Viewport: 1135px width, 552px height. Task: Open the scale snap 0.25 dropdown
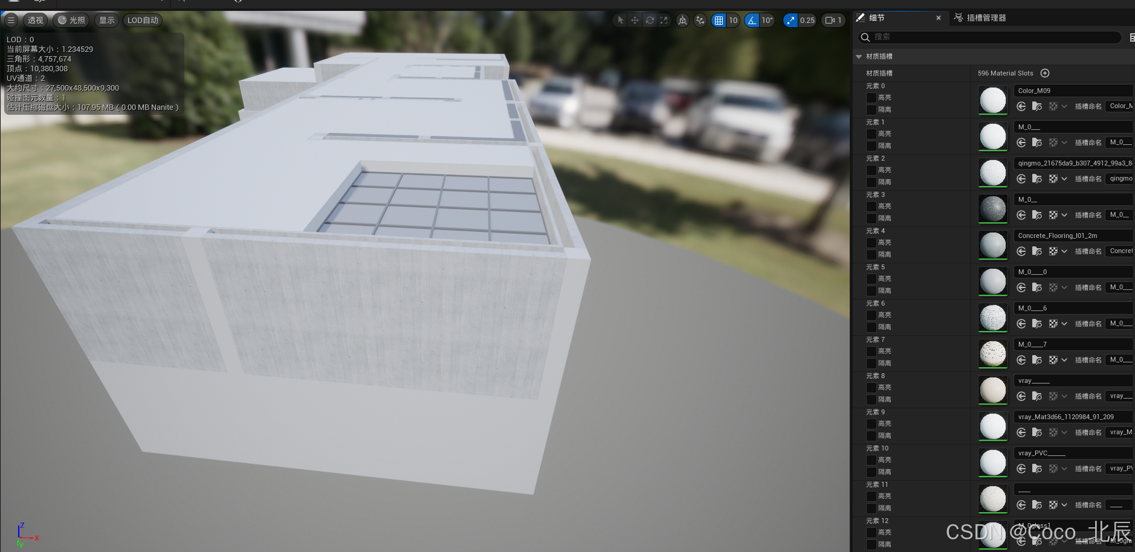[807, 20]
